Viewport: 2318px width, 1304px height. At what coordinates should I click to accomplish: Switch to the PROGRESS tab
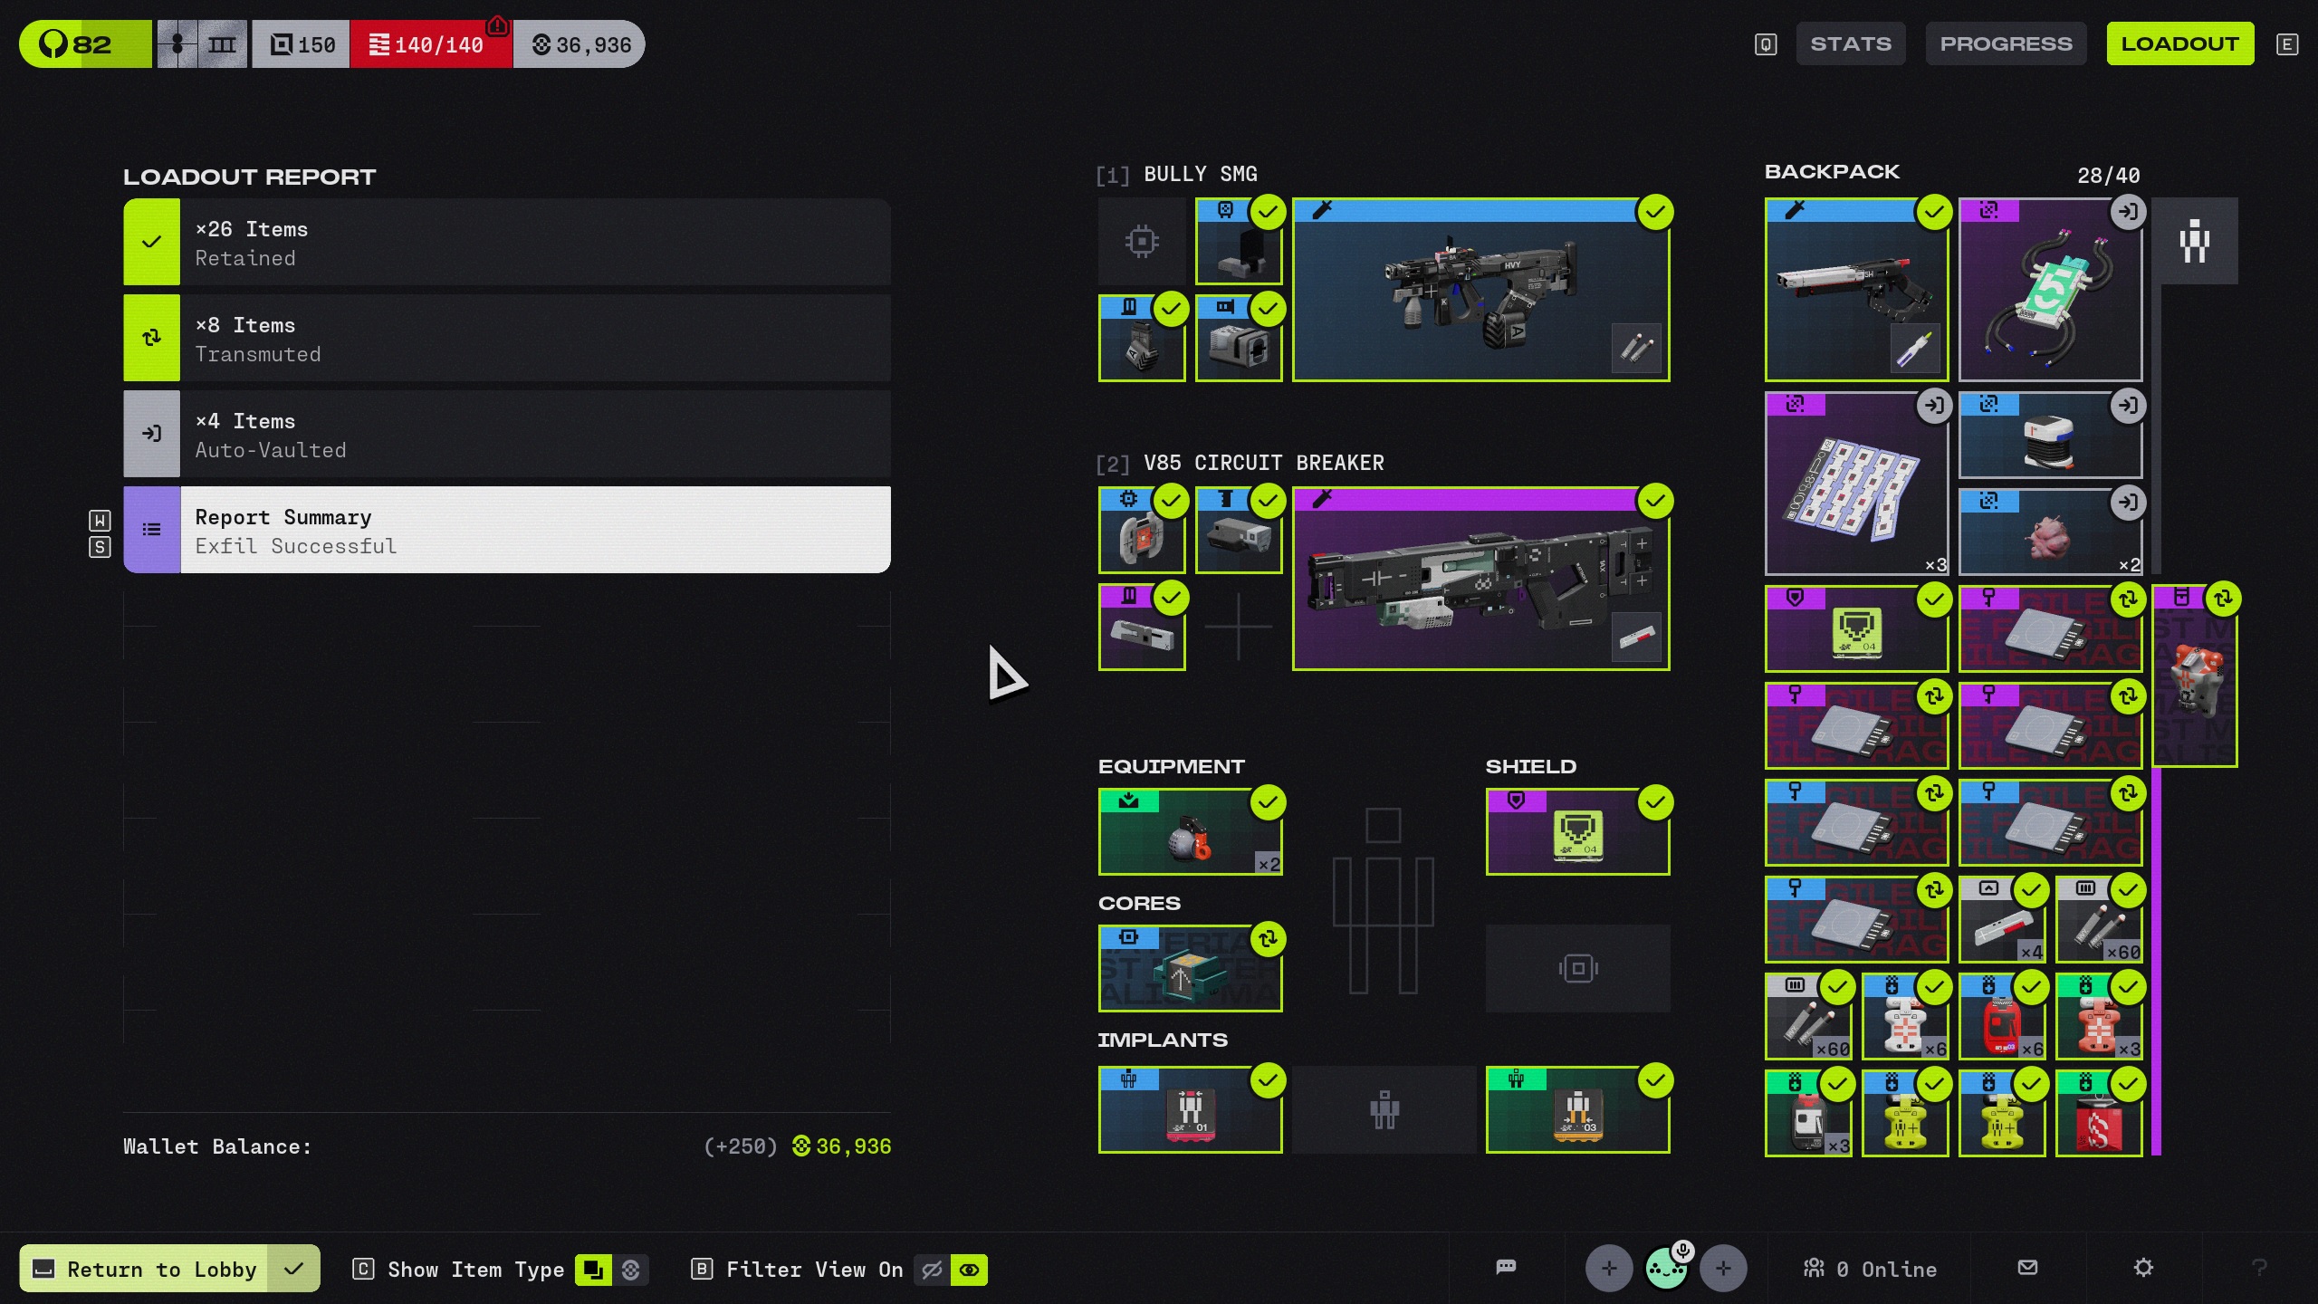click(2006, 43)
